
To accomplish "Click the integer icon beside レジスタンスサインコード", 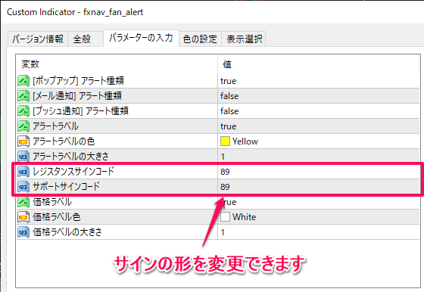I will tap(23, 172).
